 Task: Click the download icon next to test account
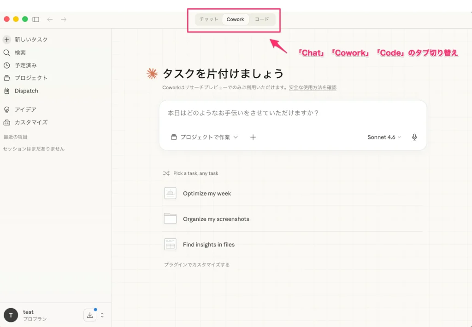click(x=90, y=315)
